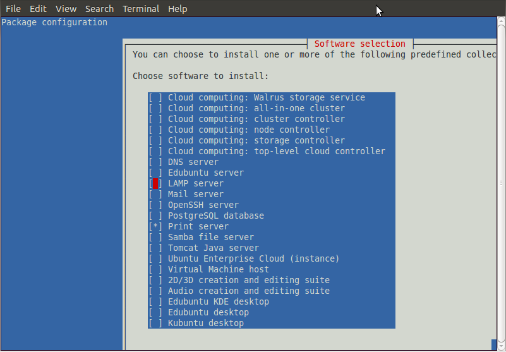Click the scrollbar down arrow
This screenshot has width=506, height=352.
click(x=501, y=345)
